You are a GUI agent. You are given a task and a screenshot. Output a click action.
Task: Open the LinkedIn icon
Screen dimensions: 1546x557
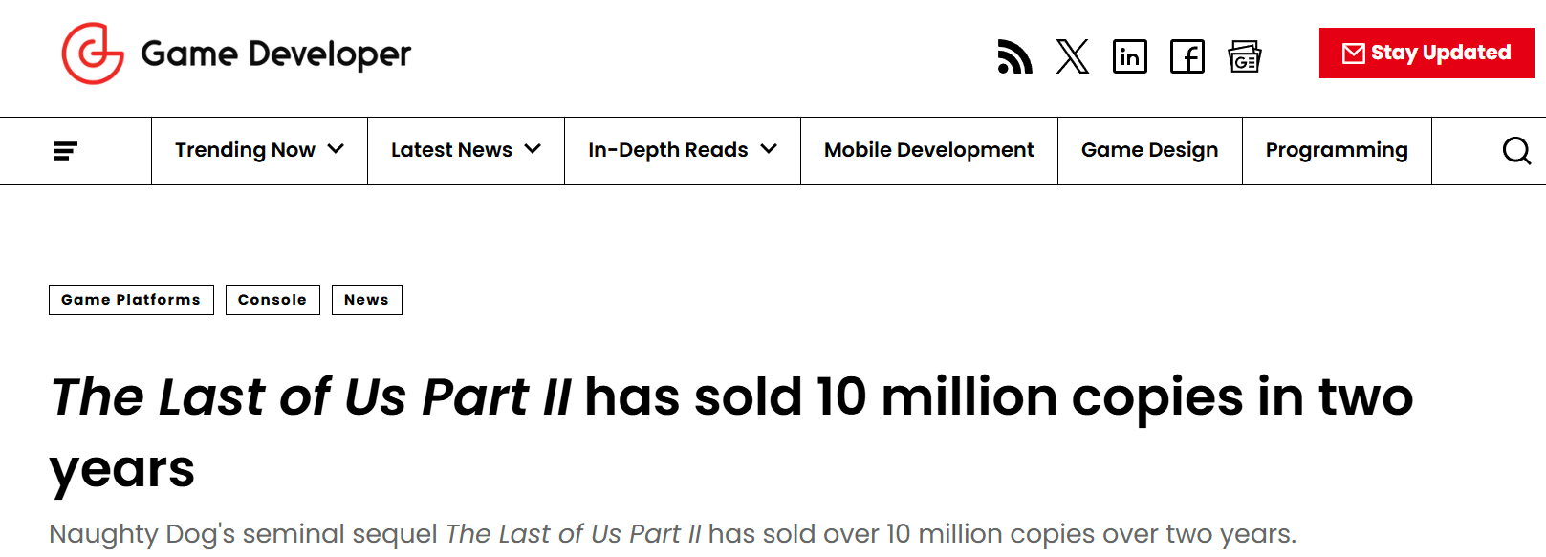(x=1129, y=56)
